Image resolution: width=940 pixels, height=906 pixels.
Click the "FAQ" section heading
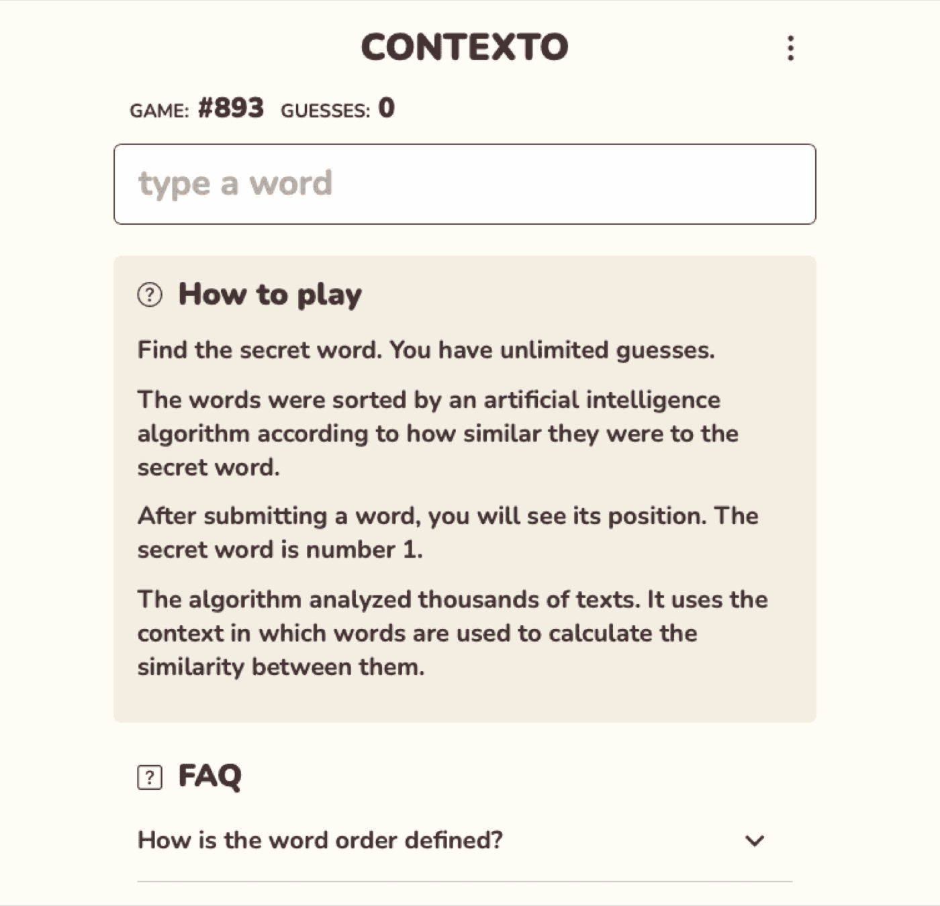pyautogui.click(x=209, y=776)
